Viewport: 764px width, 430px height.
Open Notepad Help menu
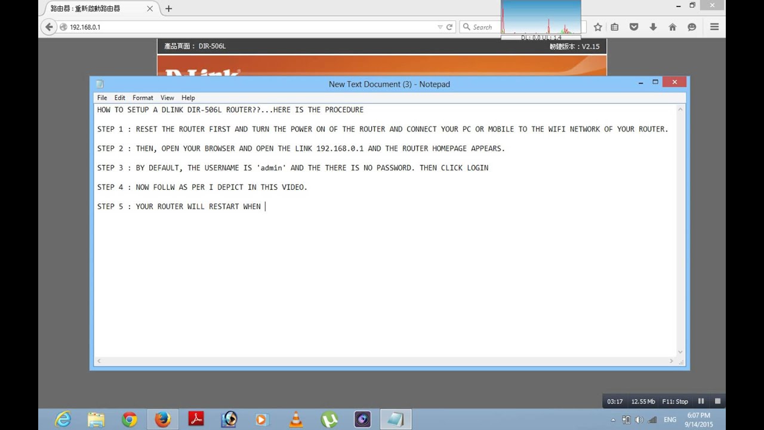click(188, 97)
